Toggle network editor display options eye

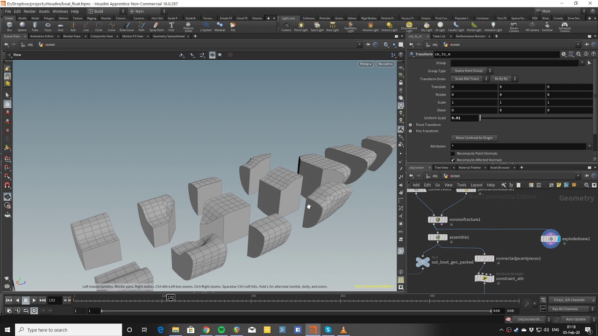pos(594,185)
